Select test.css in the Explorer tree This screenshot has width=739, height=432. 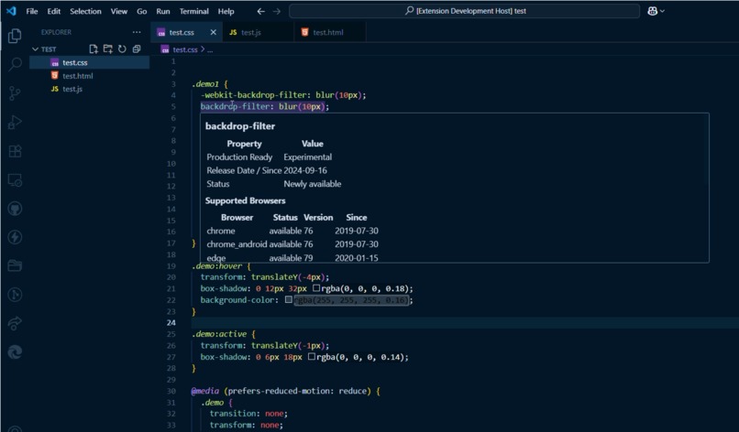(90, 62)
